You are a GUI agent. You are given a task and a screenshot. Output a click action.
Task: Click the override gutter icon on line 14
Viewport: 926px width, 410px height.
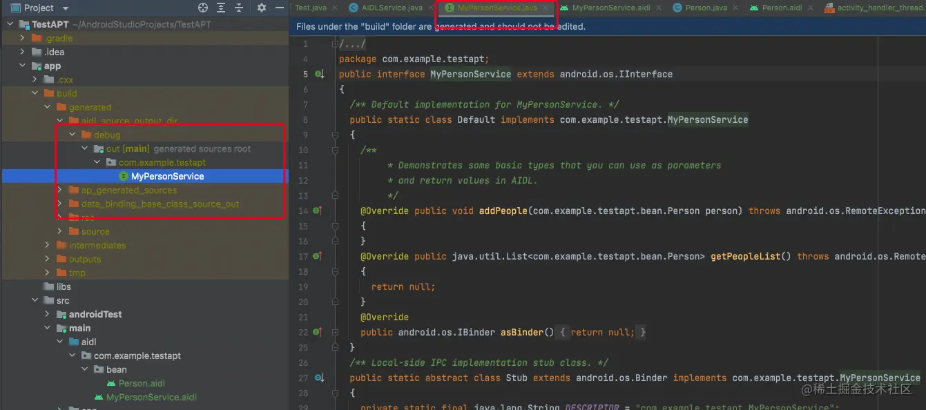click(318, 211)
